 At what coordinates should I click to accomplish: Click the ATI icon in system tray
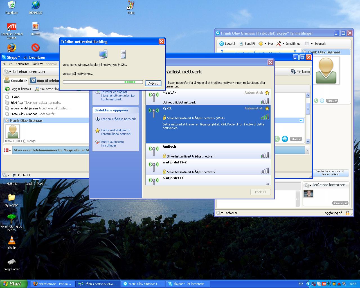pos(324,284)
